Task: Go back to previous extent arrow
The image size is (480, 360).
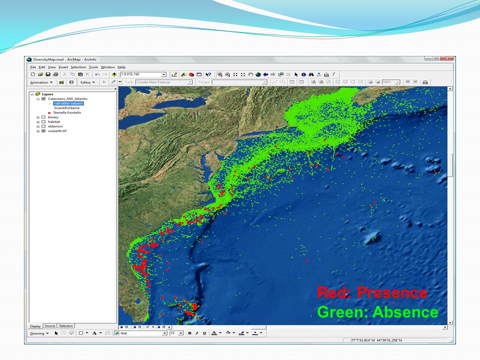Action: point(265,74)
